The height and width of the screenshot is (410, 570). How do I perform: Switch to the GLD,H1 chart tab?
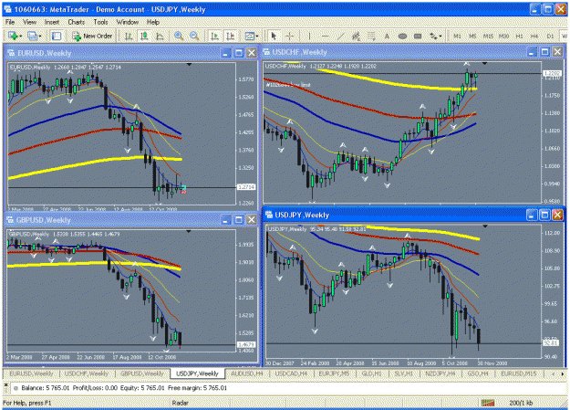tap(371, 373)
